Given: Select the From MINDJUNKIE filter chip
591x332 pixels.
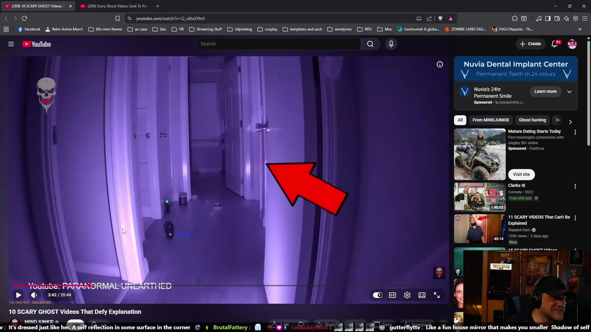Looking at the screenshot, I should tap(490, 120).
